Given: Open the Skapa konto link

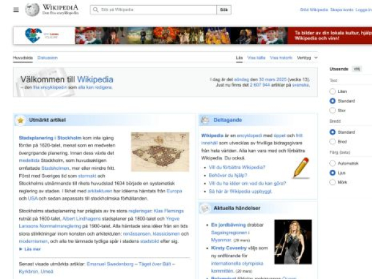Looking at the screenshot, I should (x=342, y=10).
